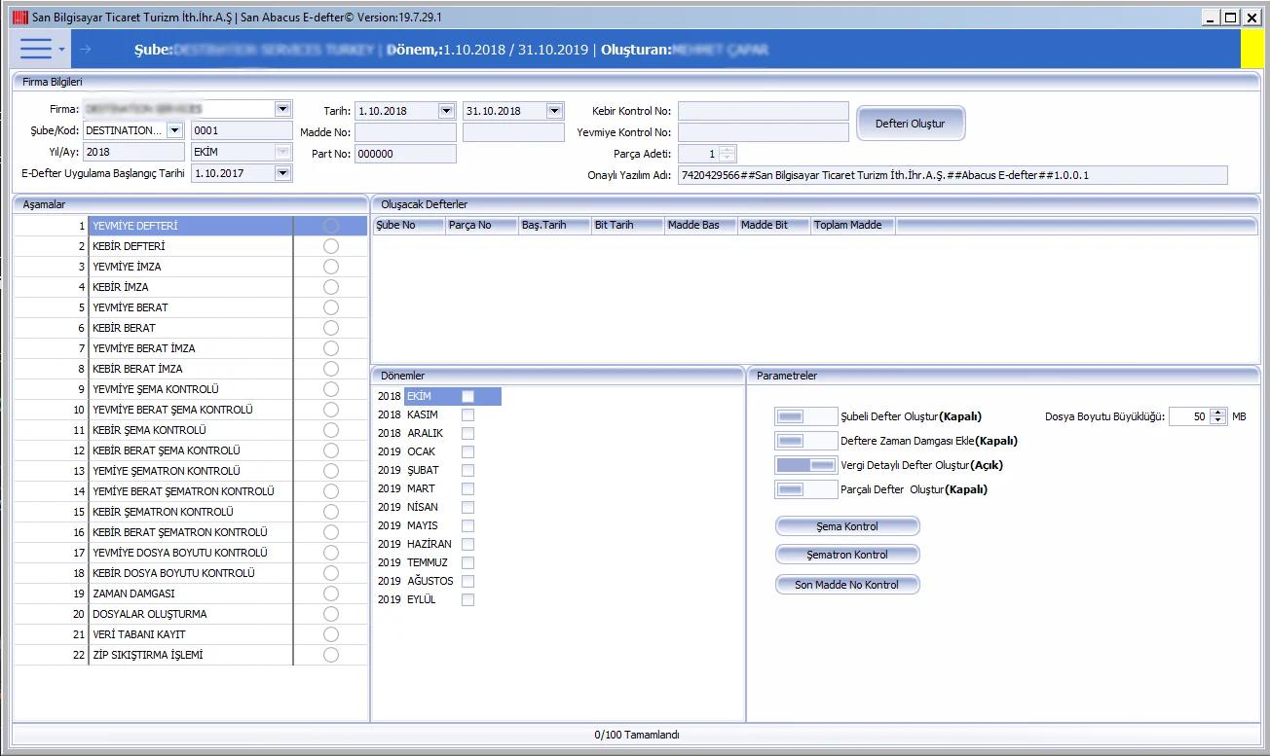Sort by Toplam Madde column header

853,225
